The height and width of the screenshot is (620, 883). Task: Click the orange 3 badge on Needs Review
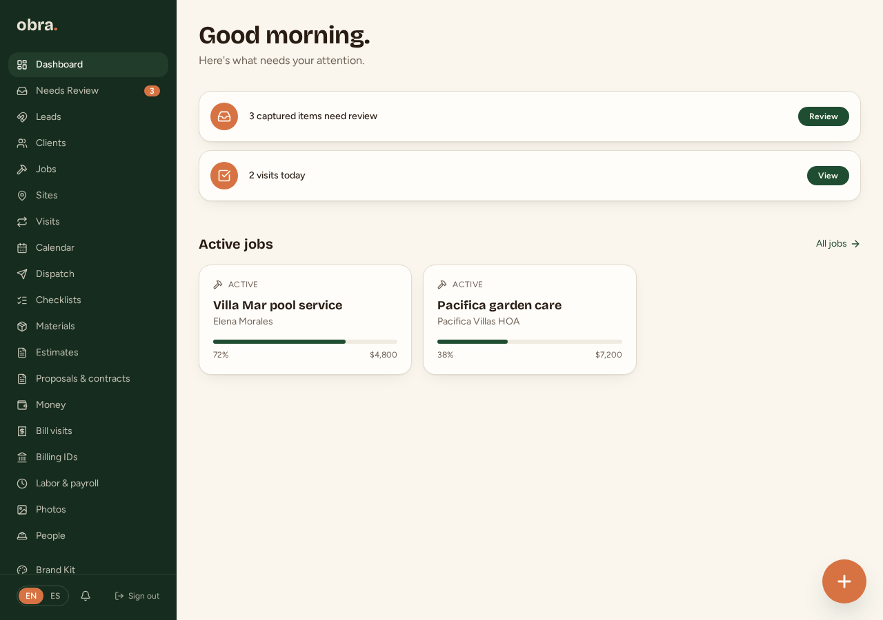click(x=152, y=91)
